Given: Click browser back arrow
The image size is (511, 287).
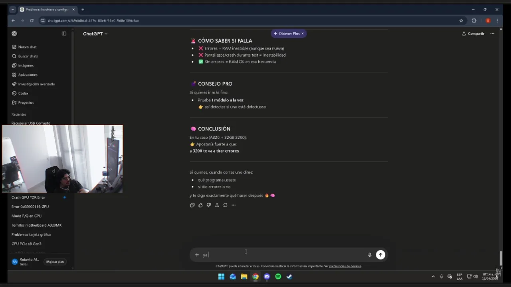Looking at the screenshot, I should click(x=13, y=20).
